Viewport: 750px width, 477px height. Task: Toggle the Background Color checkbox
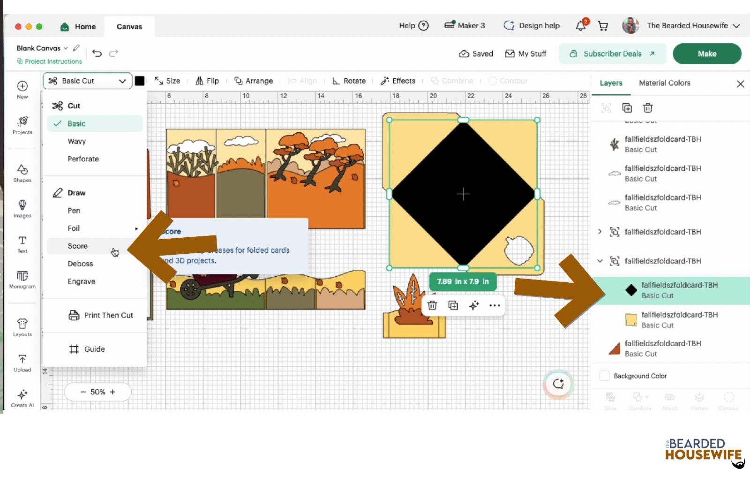point(605,376)
